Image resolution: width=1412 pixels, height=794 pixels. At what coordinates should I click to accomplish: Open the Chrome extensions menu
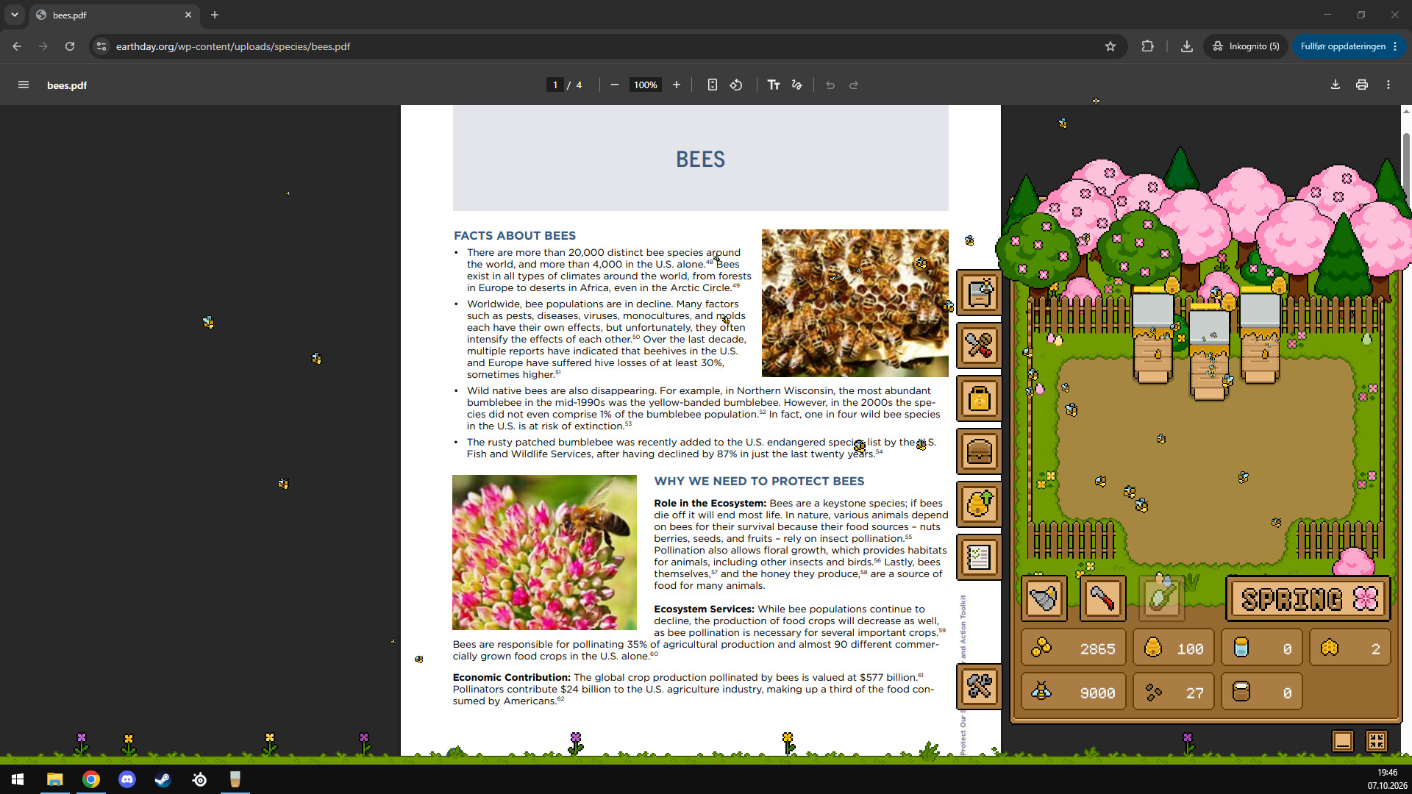tap(1147, 46)
